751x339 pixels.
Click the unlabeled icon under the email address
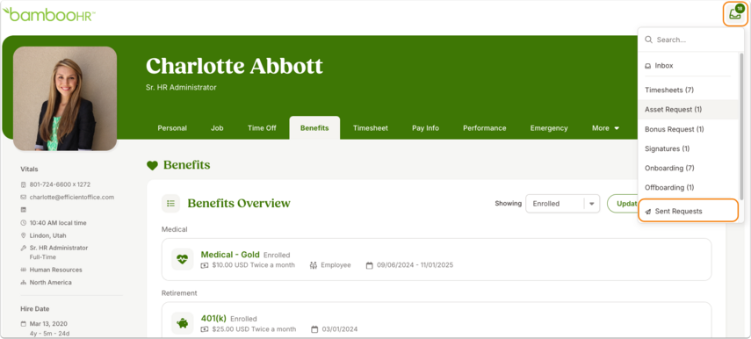coord(23,210)
